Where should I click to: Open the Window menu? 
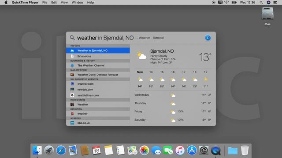78,3
